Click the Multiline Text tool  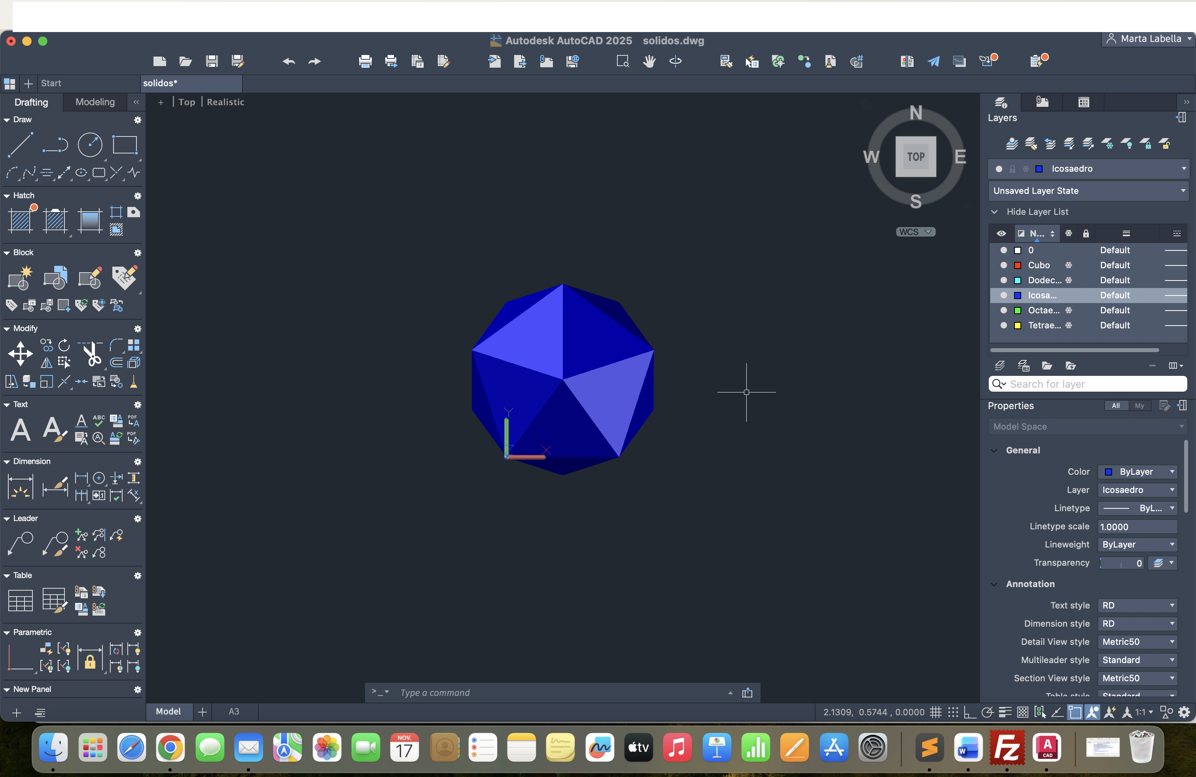(x=21, y=430)
